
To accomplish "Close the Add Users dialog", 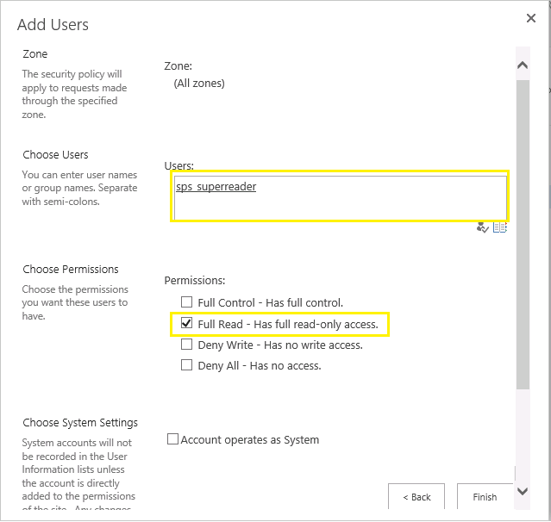I will pyautogui.click(x=530, y=18).
